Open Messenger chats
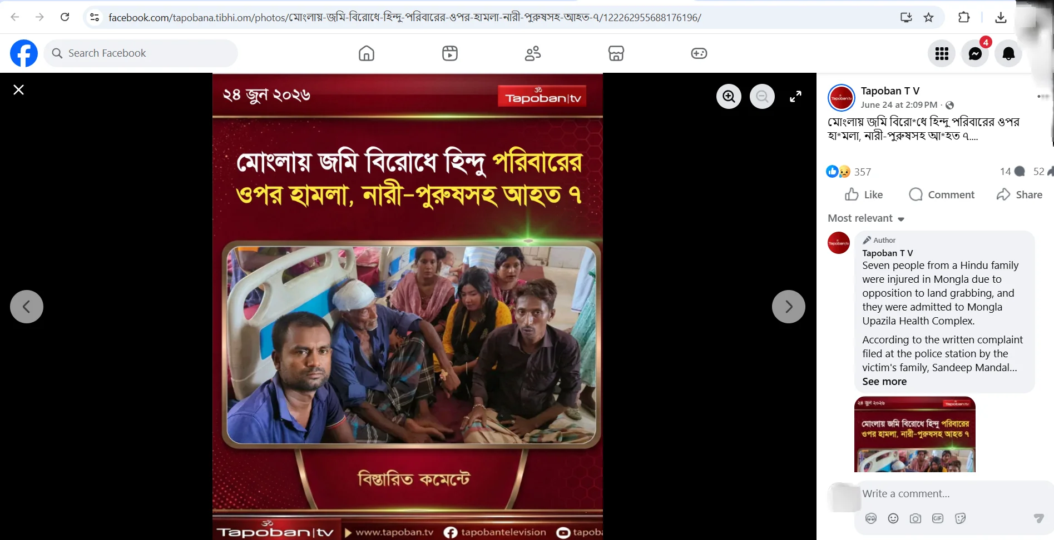Viewport: 1054px width, 540px height. tap(975, 53)
